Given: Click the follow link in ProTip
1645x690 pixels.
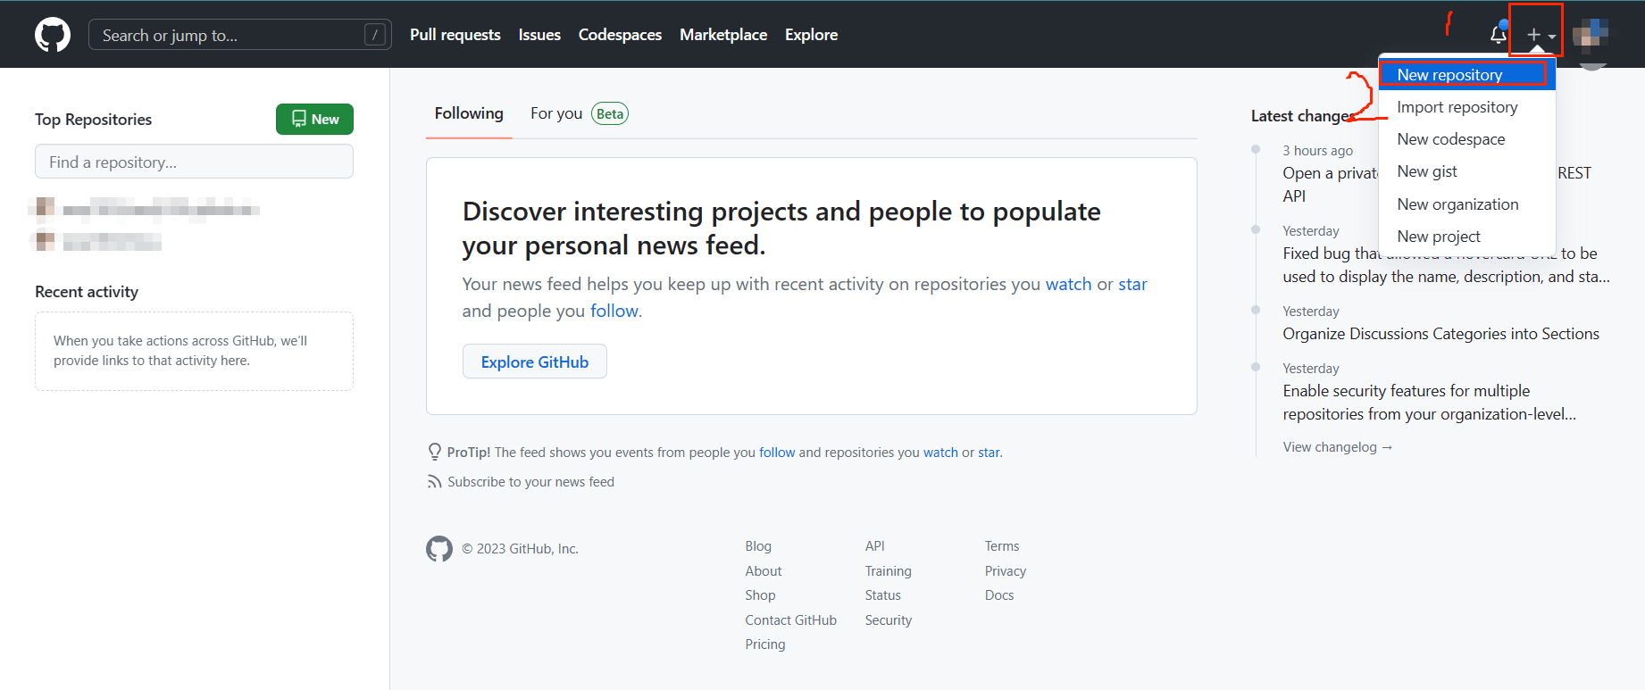Looking at the screenshot, I should [777, 453].
